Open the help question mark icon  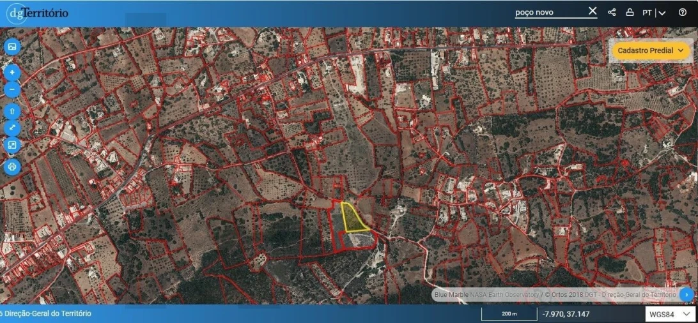682,12
